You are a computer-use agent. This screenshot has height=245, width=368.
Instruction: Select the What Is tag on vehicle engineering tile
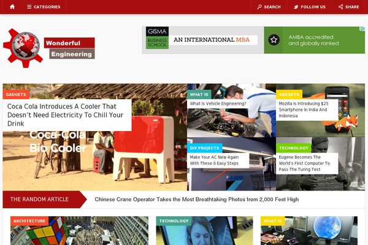[x=199, y=94]
